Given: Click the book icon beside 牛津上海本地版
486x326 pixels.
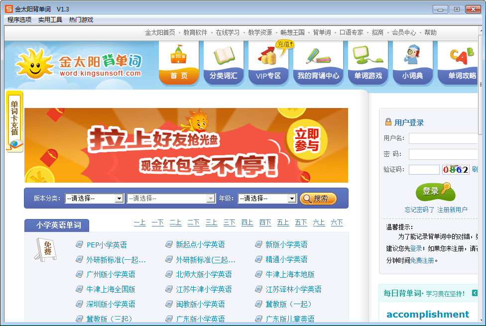Looking at the screenshot, I should pyautogui.click(x=258, y=274).
